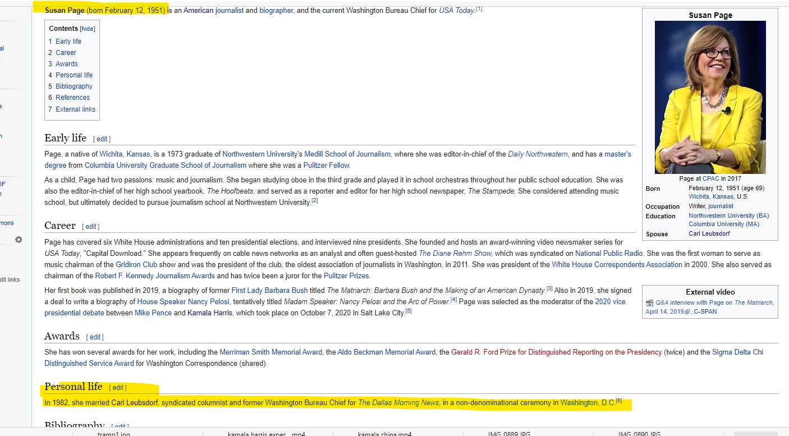Open Washington, D.C. link in Personal life
Screen dimensions: 789x436
[x=588, y=403]
